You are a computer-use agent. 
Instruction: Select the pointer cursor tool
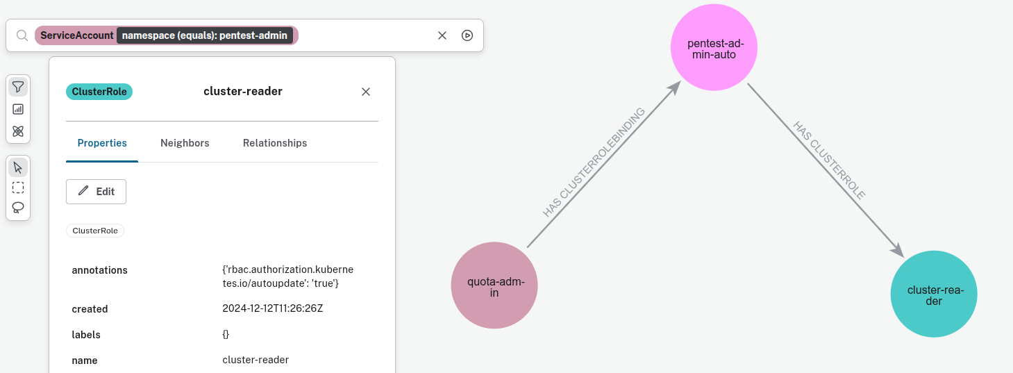click(18, 167)
